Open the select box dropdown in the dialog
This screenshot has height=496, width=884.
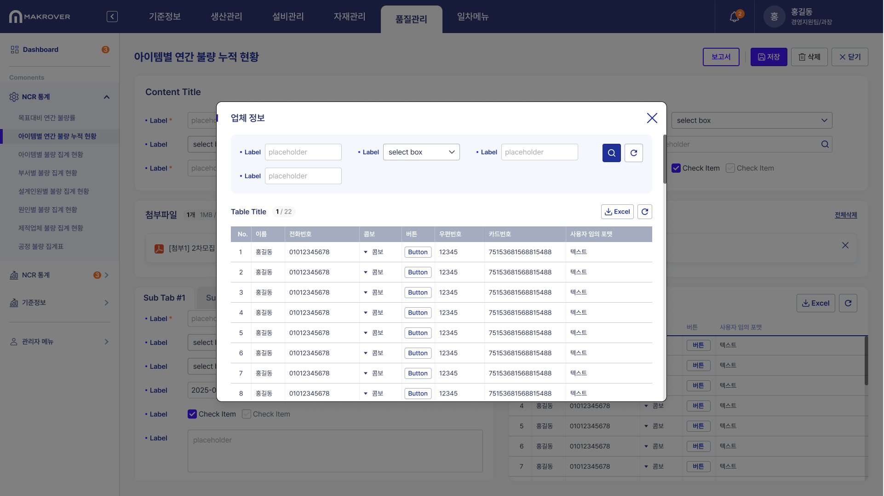421,152
